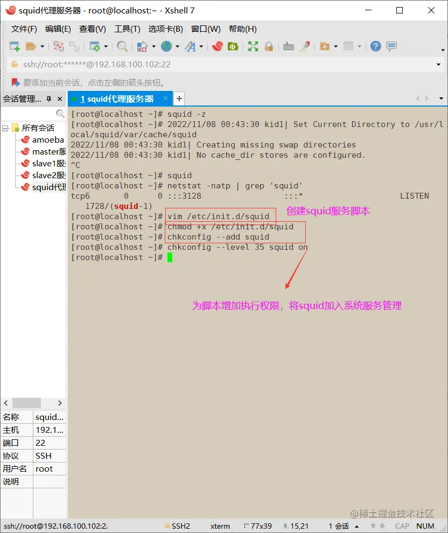Collapse the 所有会话 tree node
448x533 pixels.
point(5,128)
